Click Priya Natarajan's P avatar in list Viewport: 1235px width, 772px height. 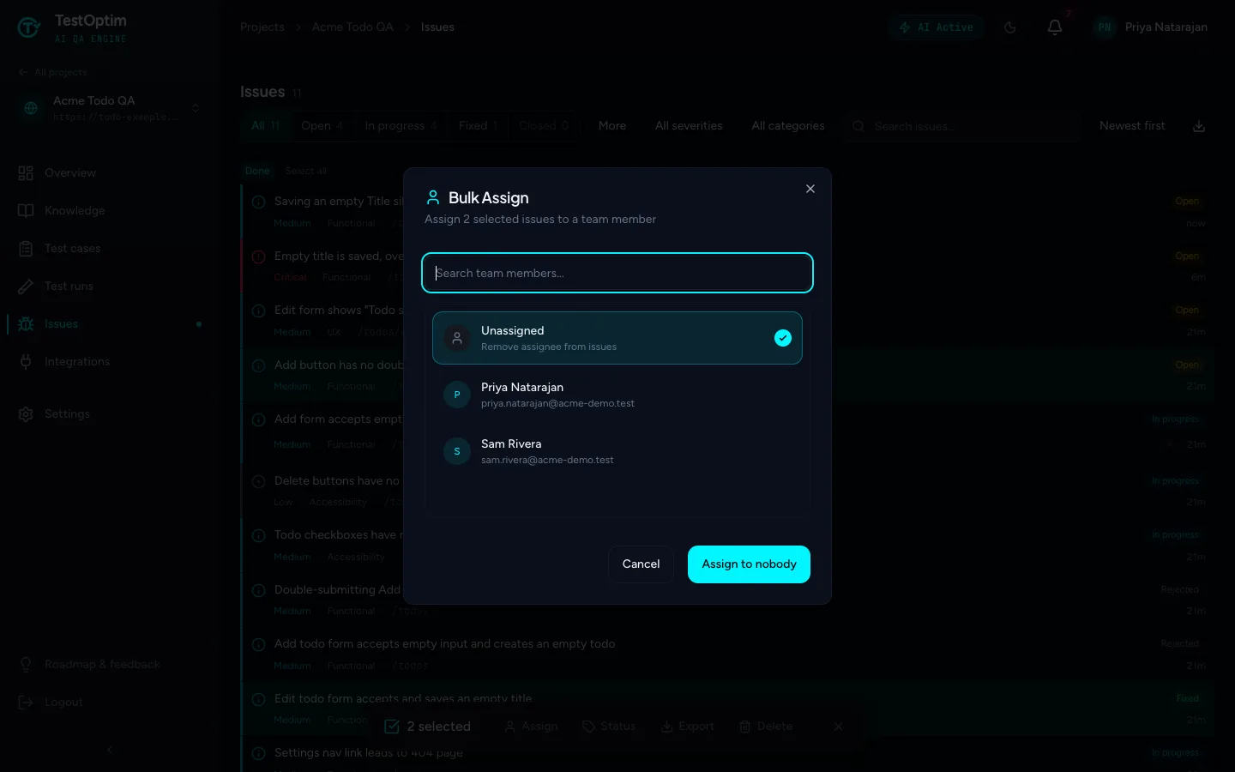coord(457,395)
